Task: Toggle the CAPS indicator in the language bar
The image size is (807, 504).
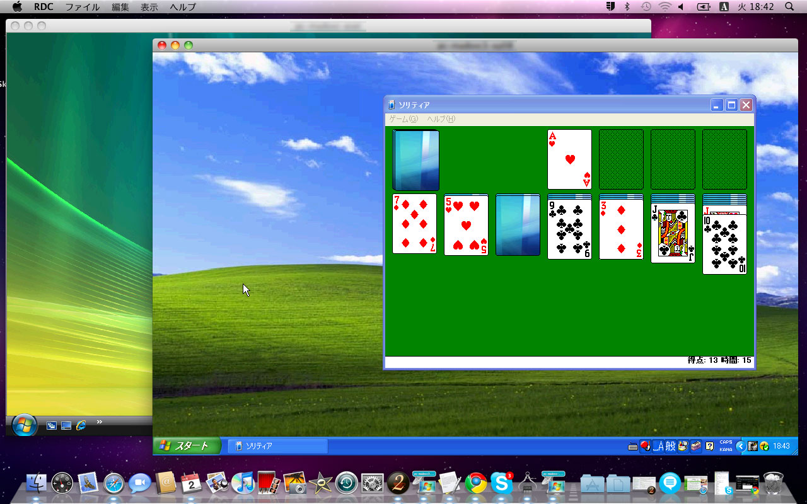Action: (726, 442)
